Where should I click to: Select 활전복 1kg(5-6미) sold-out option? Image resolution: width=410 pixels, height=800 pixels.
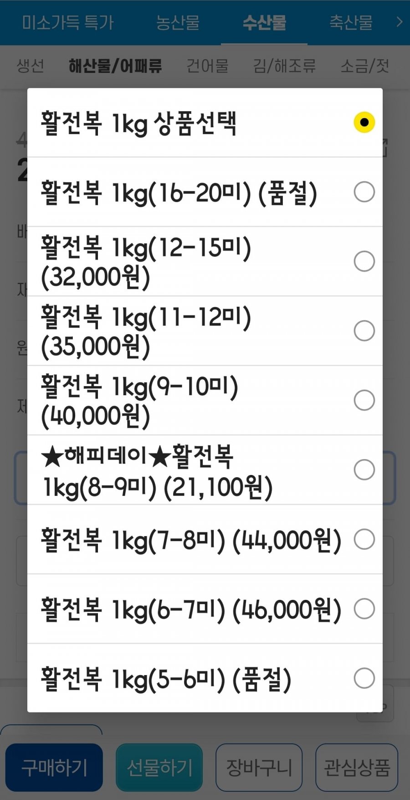point(364,678)
